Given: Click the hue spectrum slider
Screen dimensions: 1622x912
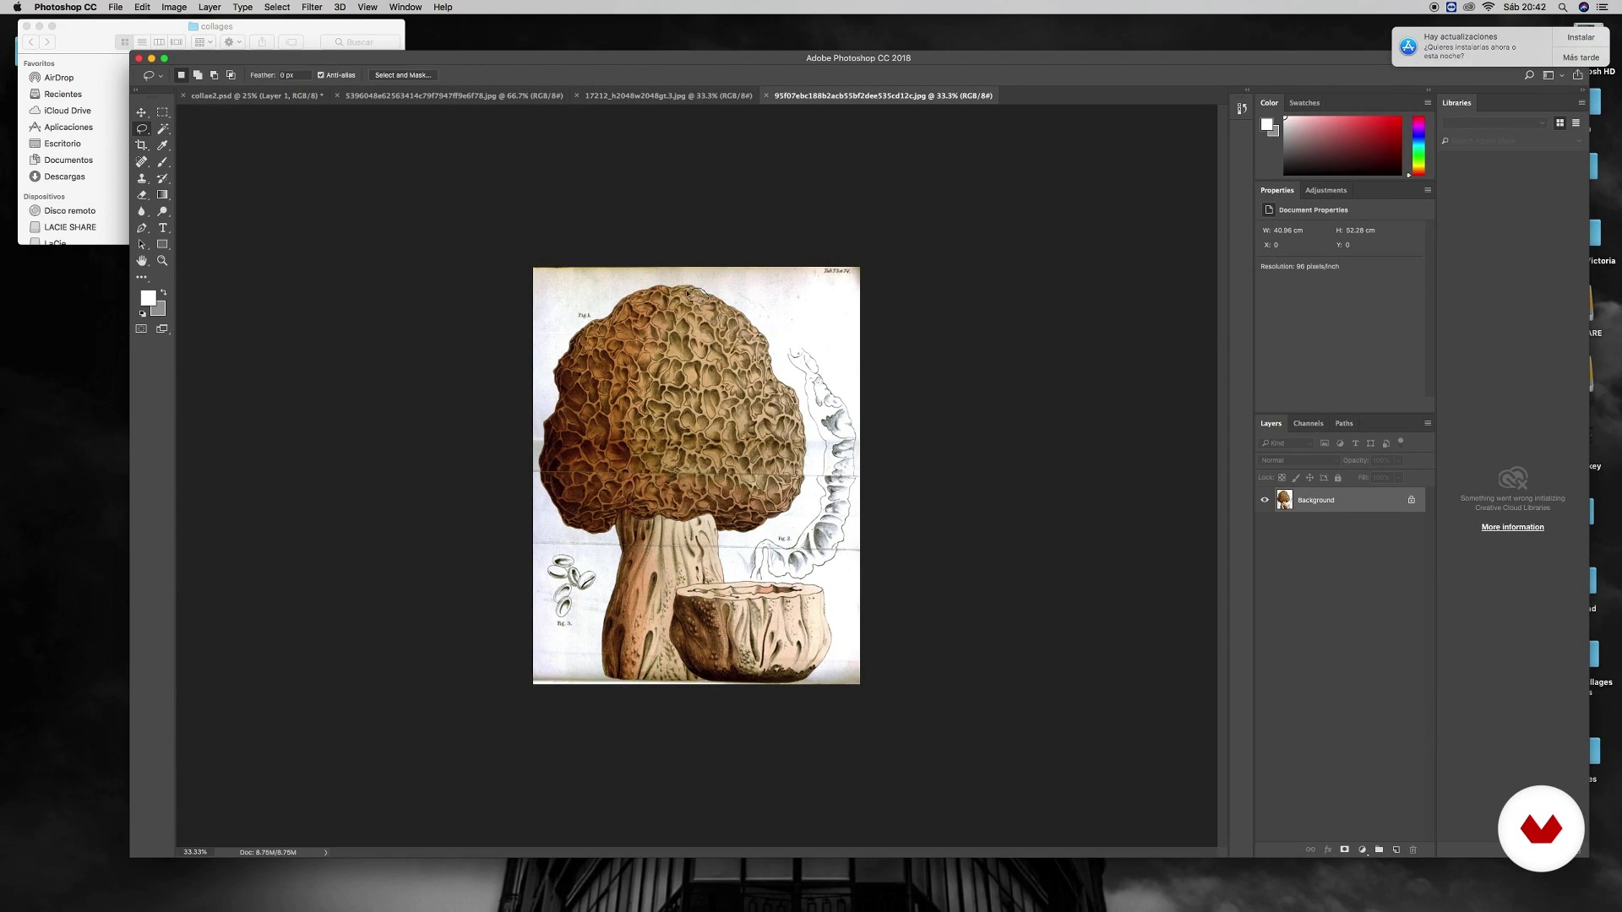Looking at the screenshot, I should 1418,146.
